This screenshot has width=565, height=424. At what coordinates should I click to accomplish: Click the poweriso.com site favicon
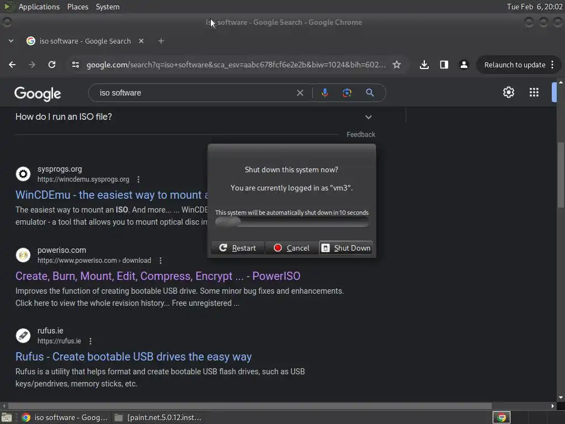tap(23, 255)
